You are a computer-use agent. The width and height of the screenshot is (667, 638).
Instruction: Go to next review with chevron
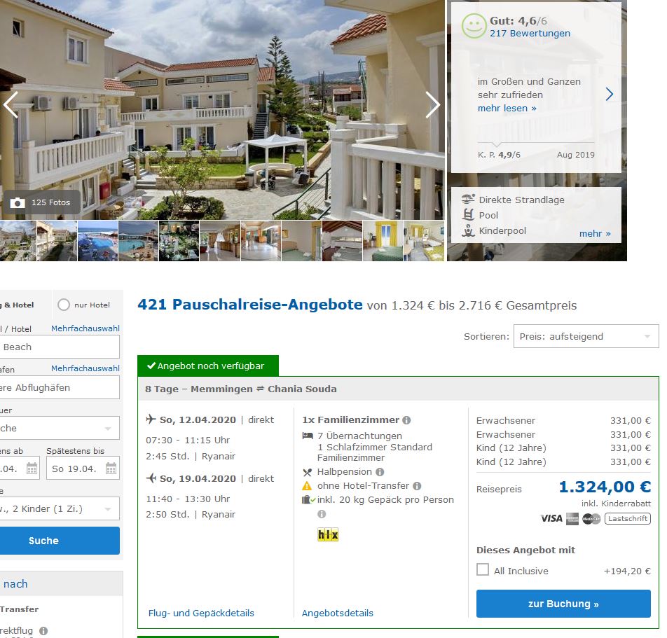(x=609, y=94)
